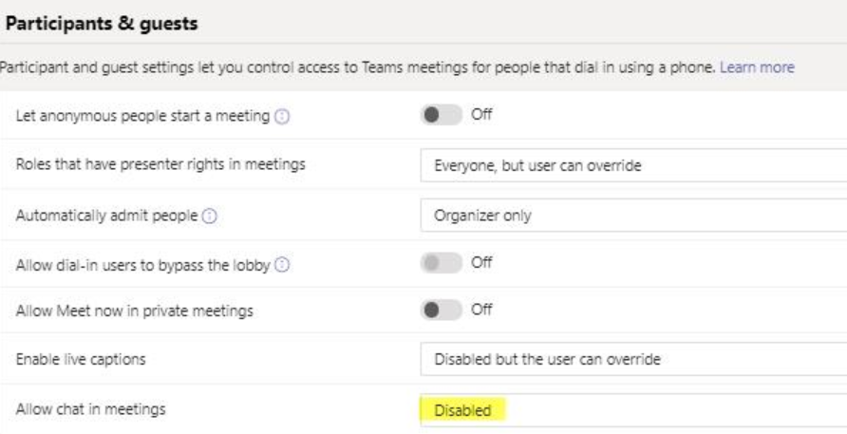Expand the Enable live captions dropdown
Screen dimensions: 847x434
click(x=632, y=360)
